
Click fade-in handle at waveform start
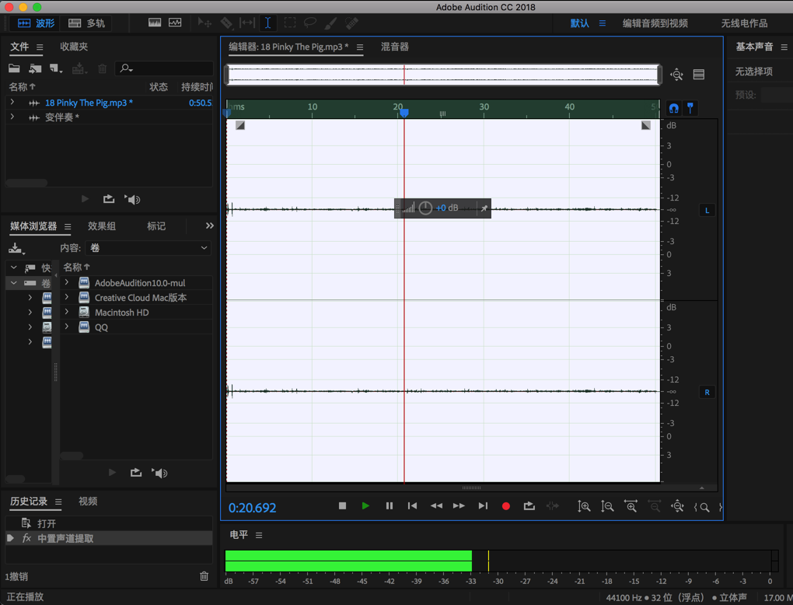coord(240,125)
